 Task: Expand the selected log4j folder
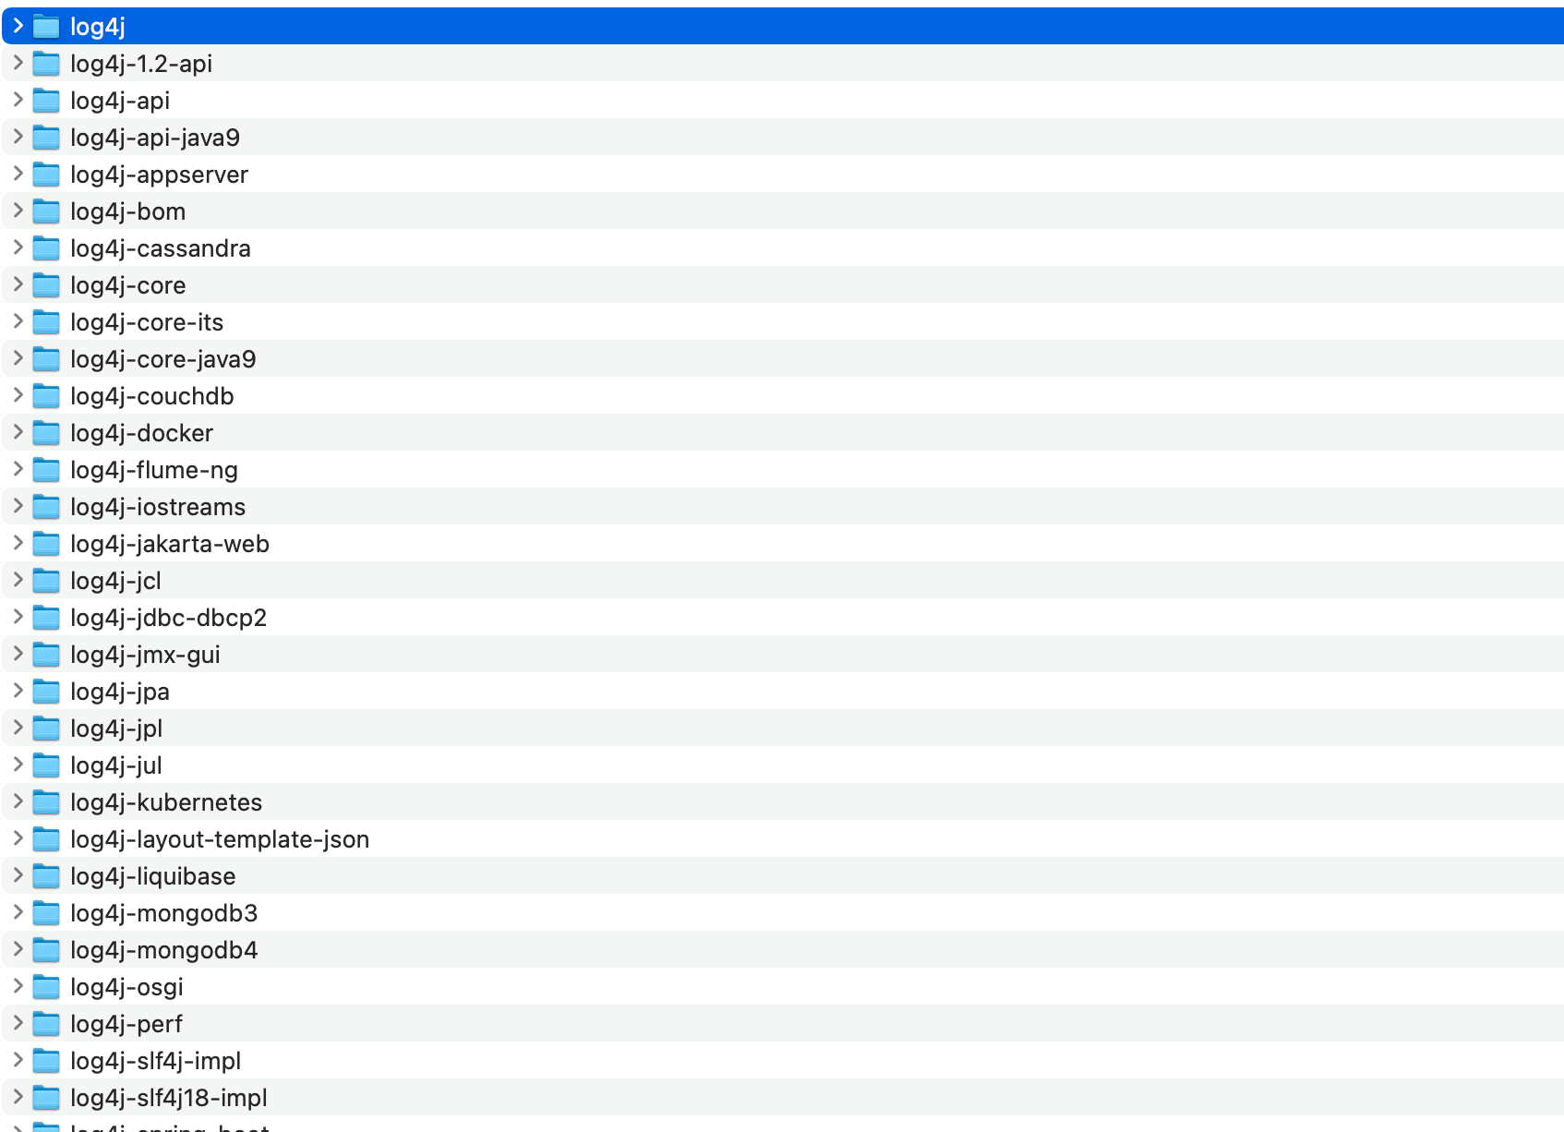[x=17, y=27]
